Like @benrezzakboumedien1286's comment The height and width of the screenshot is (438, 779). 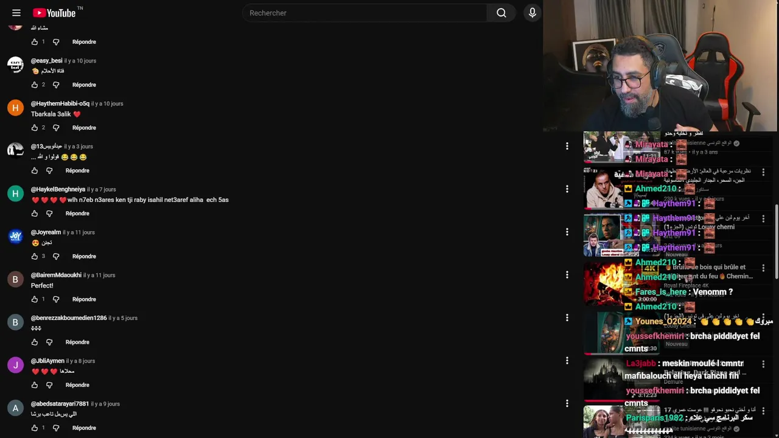[35, 342]
